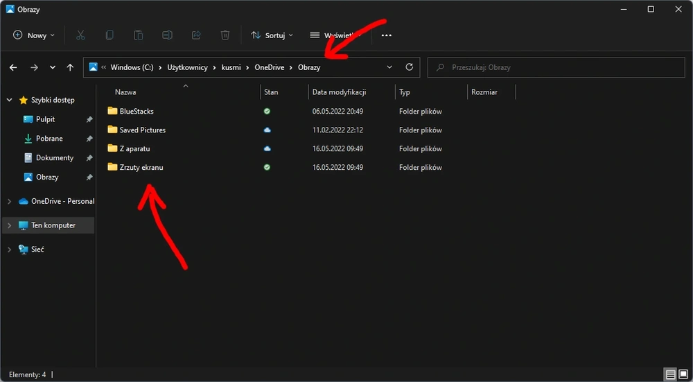Click the pin icon next to Pulpit
The image size is (693, 382).
point(89,119)
